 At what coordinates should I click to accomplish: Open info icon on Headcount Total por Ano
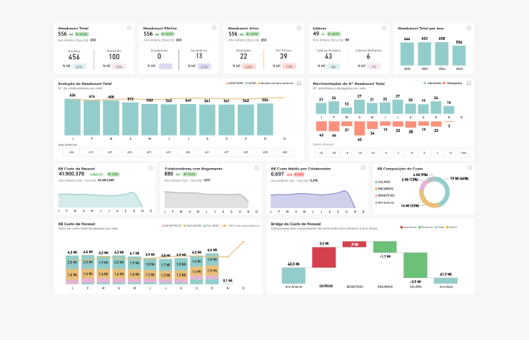coord(469,28)
